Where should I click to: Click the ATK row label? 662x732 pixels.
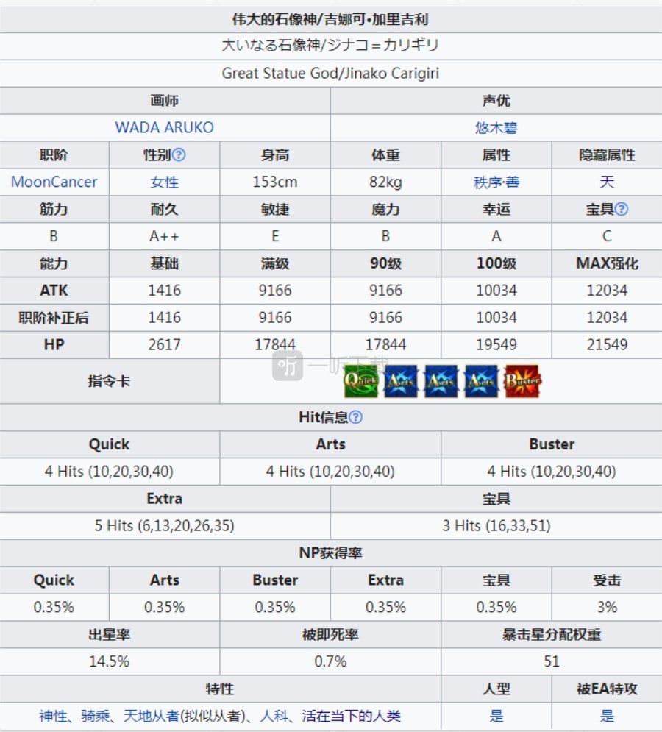(54, 291)
